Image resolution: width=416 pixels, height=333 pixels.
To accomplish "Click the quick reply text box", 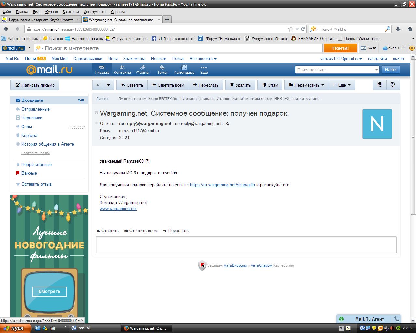I will click(246, 245).
